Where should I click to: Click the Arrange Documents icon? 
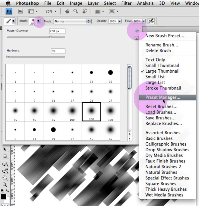pos(98,11)
